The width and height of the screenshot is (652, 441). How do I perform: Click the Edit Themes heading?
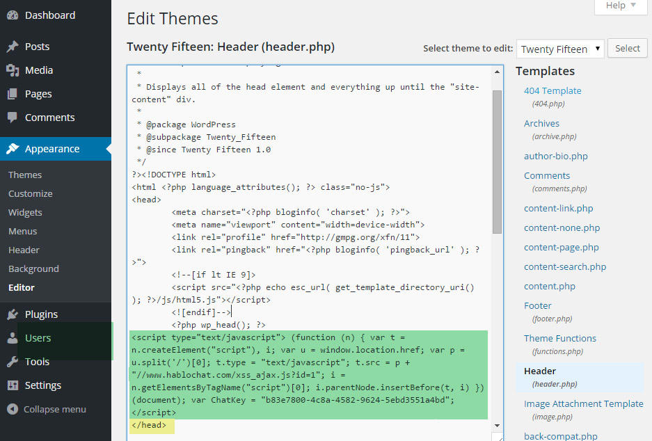[x=173, y=19]
